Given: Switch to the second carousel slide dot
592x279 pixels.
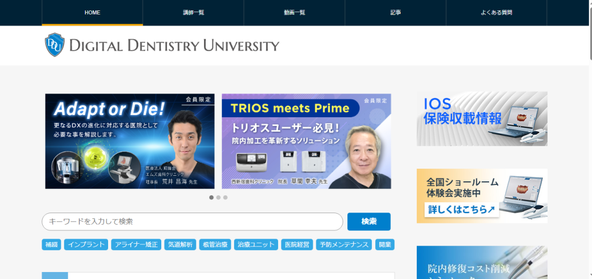Looking at the screenshot, I should click(x=219, y=198).
